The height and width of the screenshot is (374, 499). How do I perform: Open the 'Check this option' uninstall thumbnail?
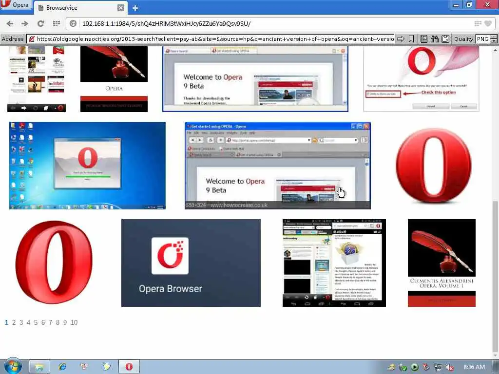click(x=421, y=79)
